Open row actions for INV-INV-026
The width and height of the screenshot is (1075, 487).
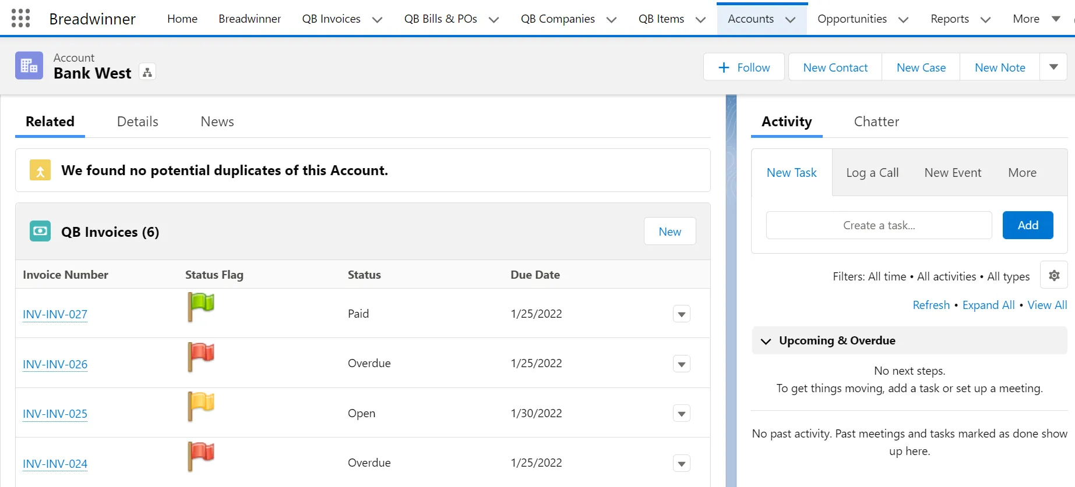coord(682,364)
